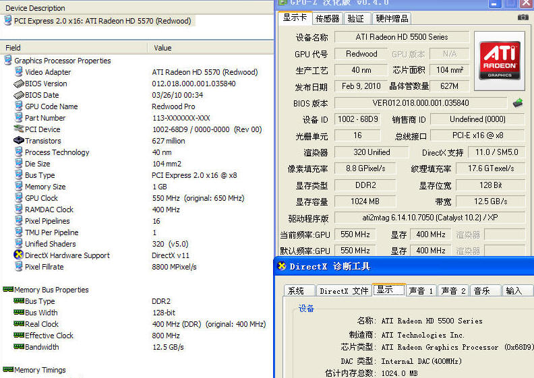Click the DirectX Hardware Support icon
This screenshot has width=534, height=378.
pos(18,255)
